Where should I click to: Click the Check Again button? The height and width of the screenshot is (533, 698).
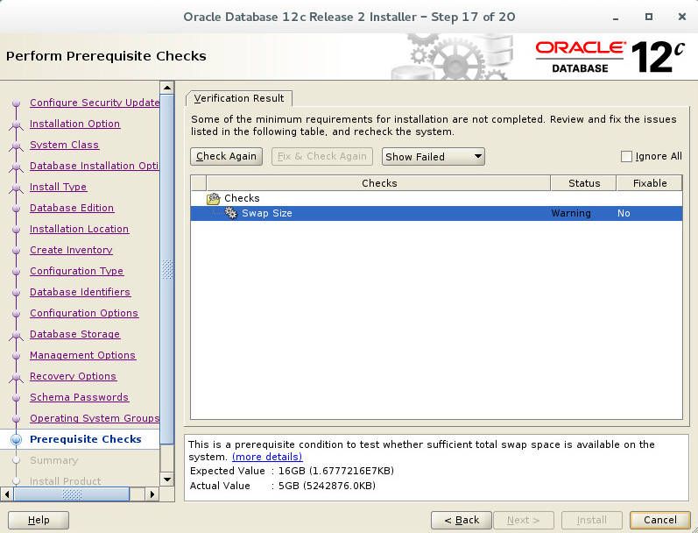226,156
